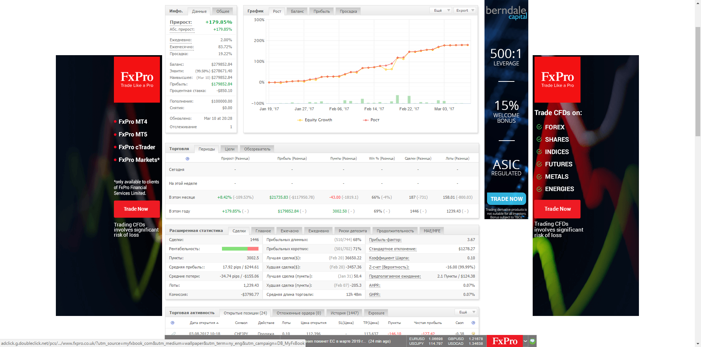Collapse the bottom bar with the chevron icon

pos(525,341)
